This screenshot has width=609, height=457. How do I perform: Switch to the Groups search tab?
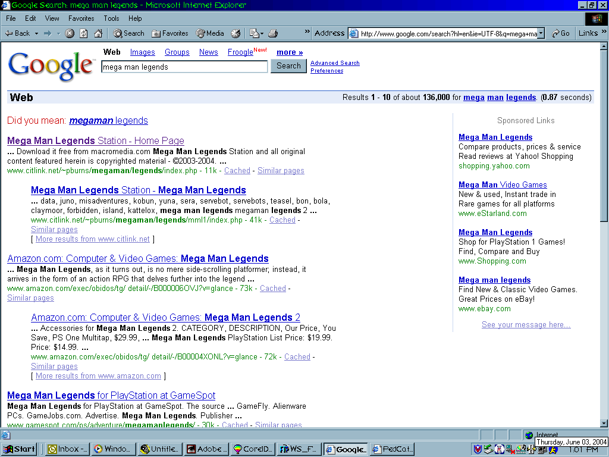point(177,52)
